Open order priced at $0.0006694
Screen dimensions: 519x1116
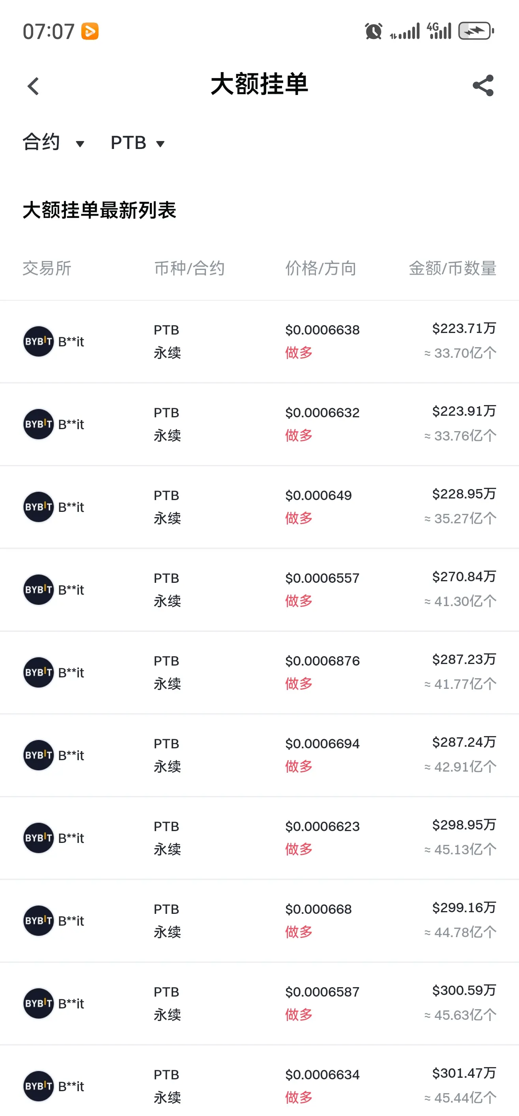tap(259, 755)
